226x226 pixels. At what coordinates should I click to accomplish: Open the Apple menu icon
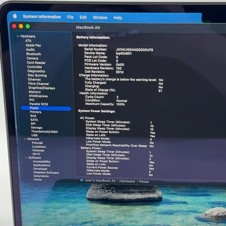tap(15, 16)
